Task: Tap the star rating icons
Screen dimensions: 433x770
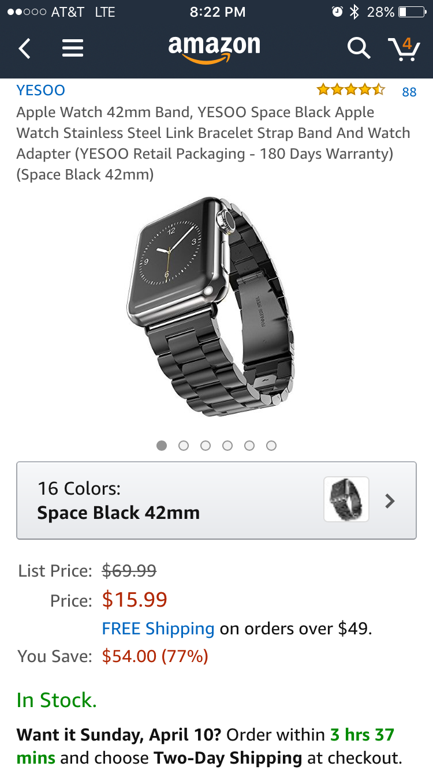Action: (350, 89)
